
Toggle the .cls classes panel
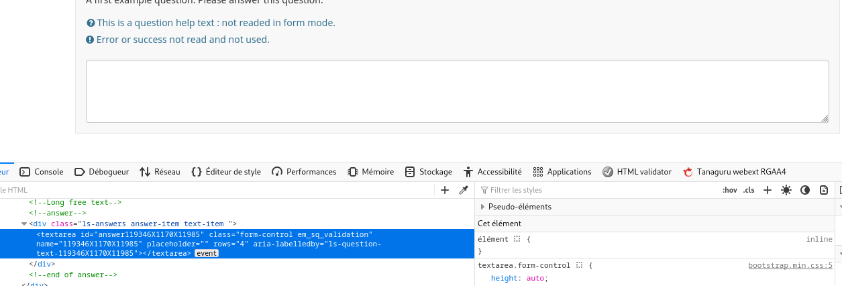click(749, 190)
